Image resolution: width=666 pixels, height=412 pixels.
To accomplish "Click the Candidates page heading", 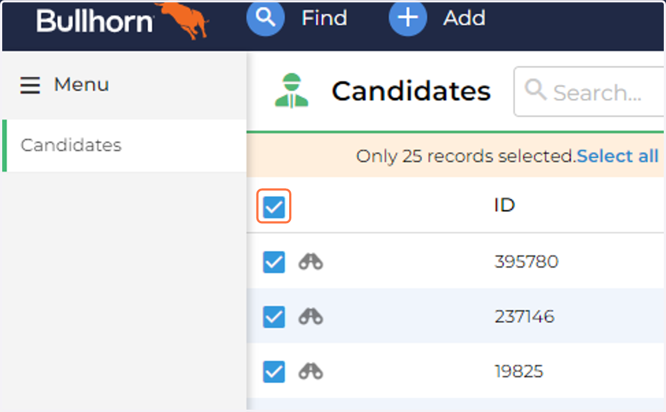I will [411, 91].
